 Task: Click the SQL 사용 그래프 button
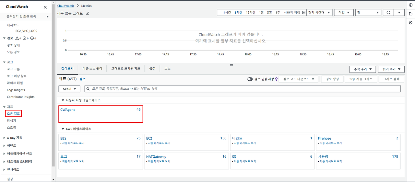361,79
